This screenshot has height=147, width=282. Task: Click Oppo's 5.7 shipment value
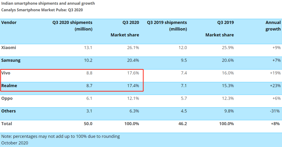click(x=184, y=98)
